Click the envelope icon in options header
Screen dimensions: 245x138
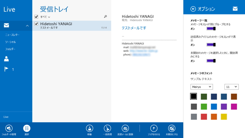(235, 9)
